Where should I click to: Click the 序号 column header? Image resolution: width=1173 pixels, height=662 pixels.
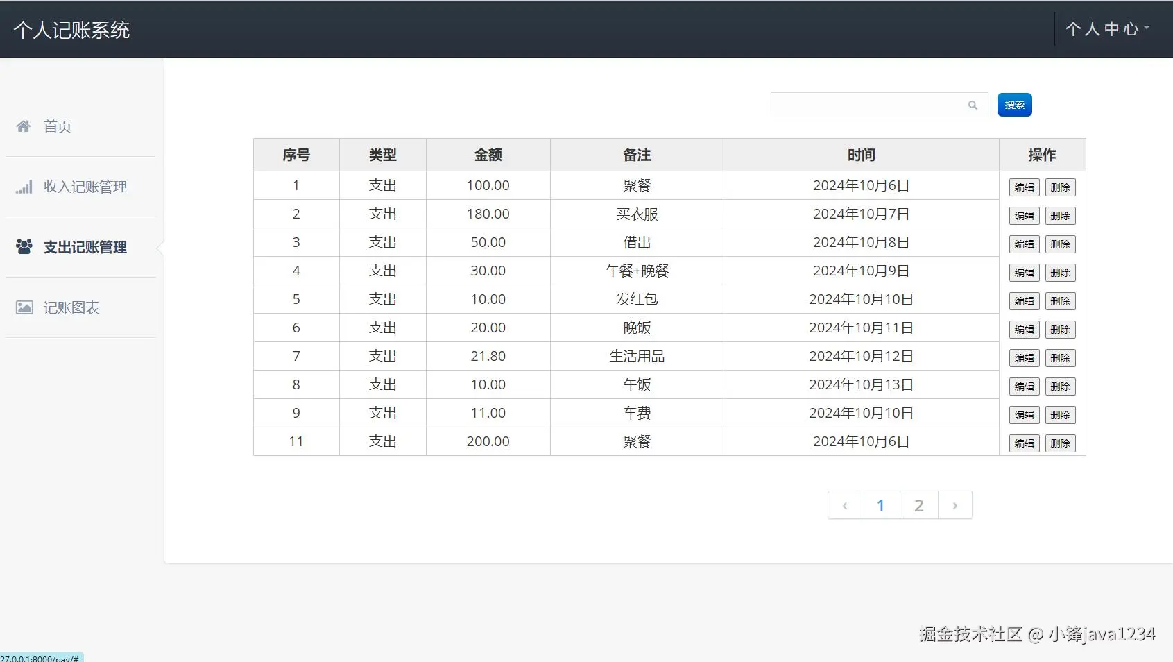(296, 155)
